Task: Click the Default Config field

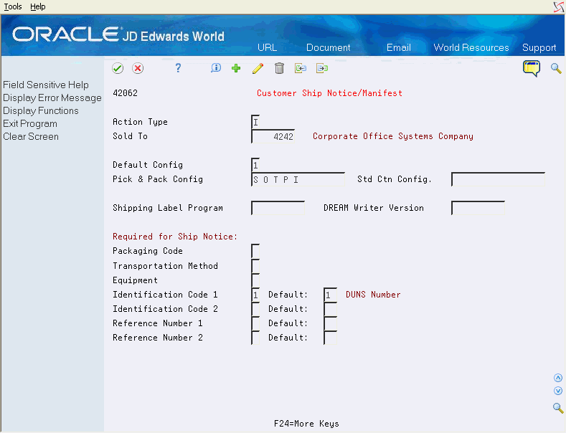Action: tap(255, 165)
